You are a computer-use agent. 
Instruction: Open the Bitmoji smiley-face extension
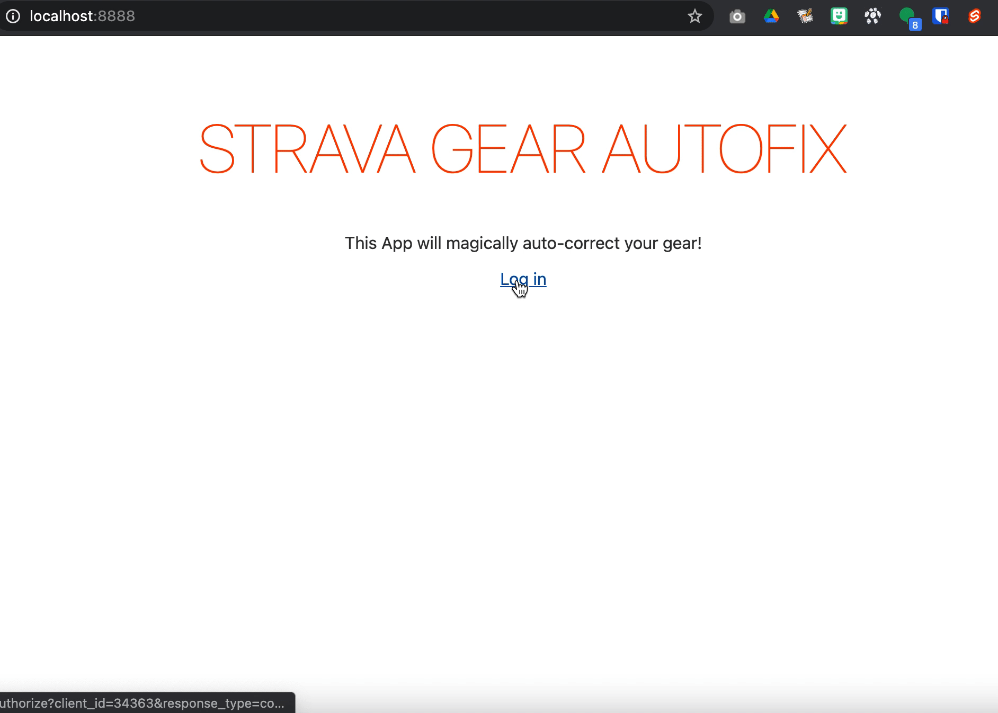pyautogui.click(x=839, y=16)
